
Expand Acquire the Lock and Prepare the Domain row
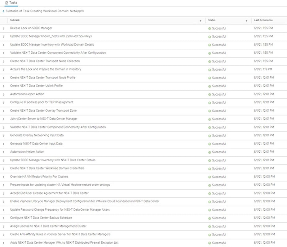(3, 70)
